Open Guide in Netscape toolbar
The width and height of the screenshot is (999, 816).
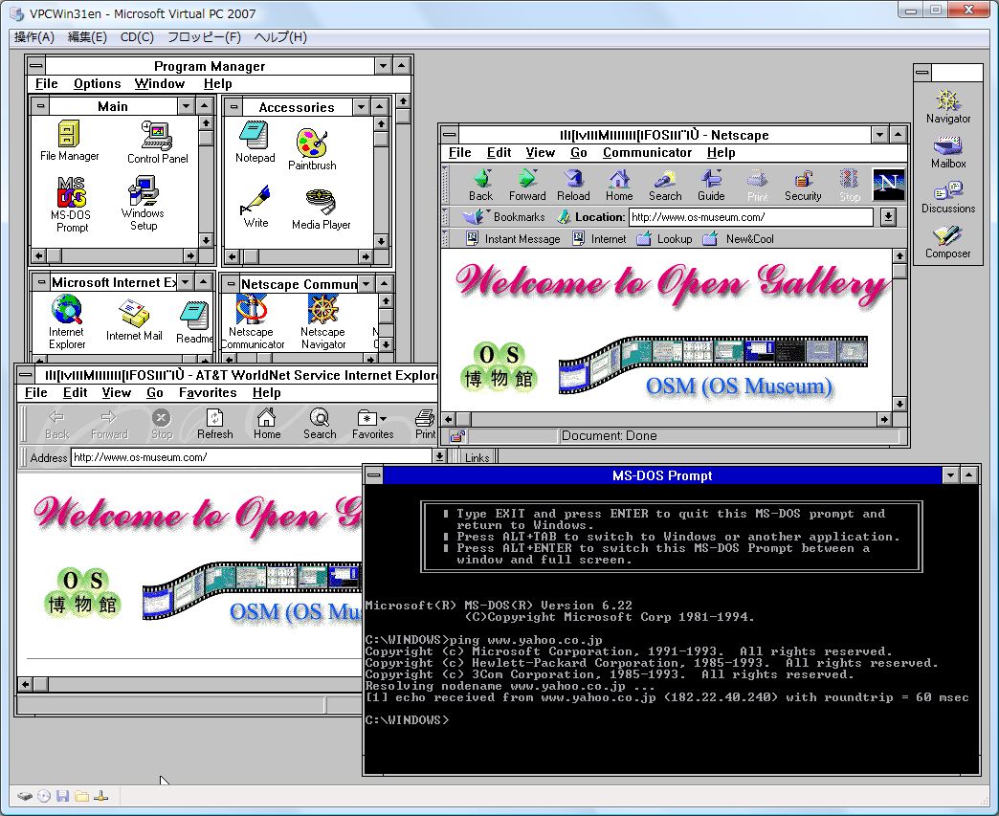(711, 186)
